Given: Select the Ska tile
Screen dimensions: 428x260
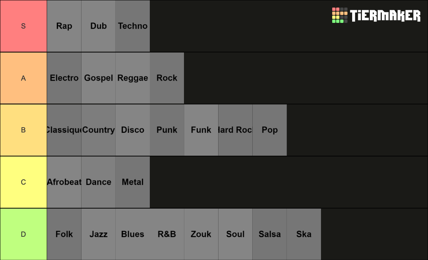Looking at the screenshot, I should [304, 234].
